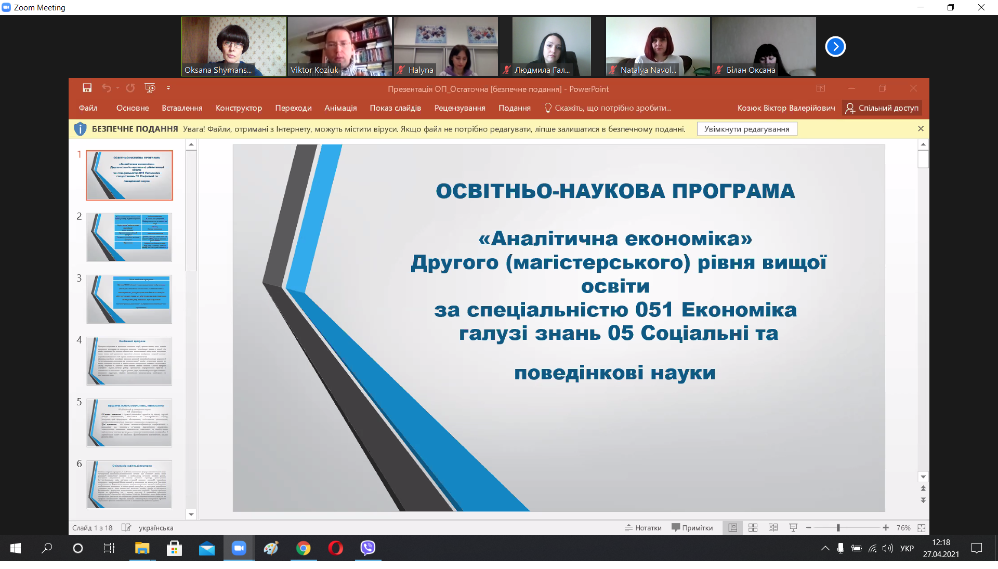Open the Конструктор tab

(239, 108)
